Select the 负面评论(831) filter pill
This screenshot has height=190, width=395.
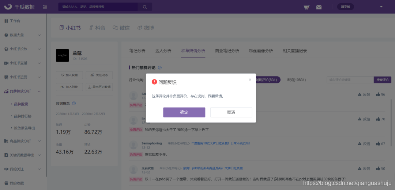267,80
